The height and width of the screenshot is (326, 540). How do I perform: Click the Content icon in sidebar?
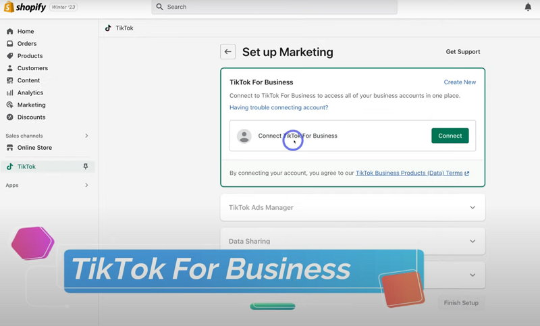tap(10, 80)
